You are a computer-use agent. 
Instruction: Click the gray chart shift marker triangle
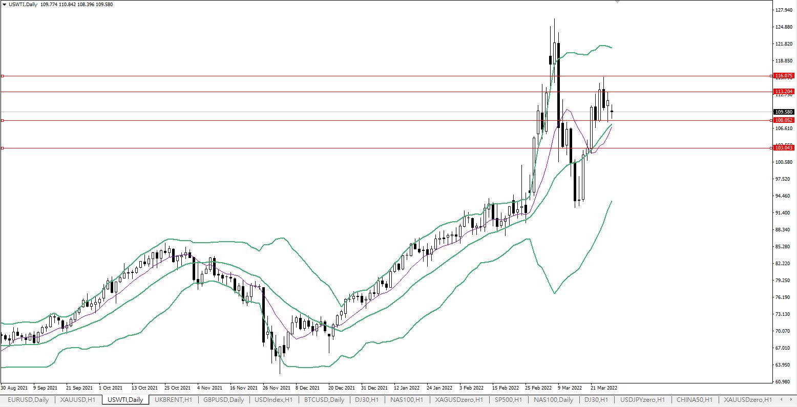617,2
